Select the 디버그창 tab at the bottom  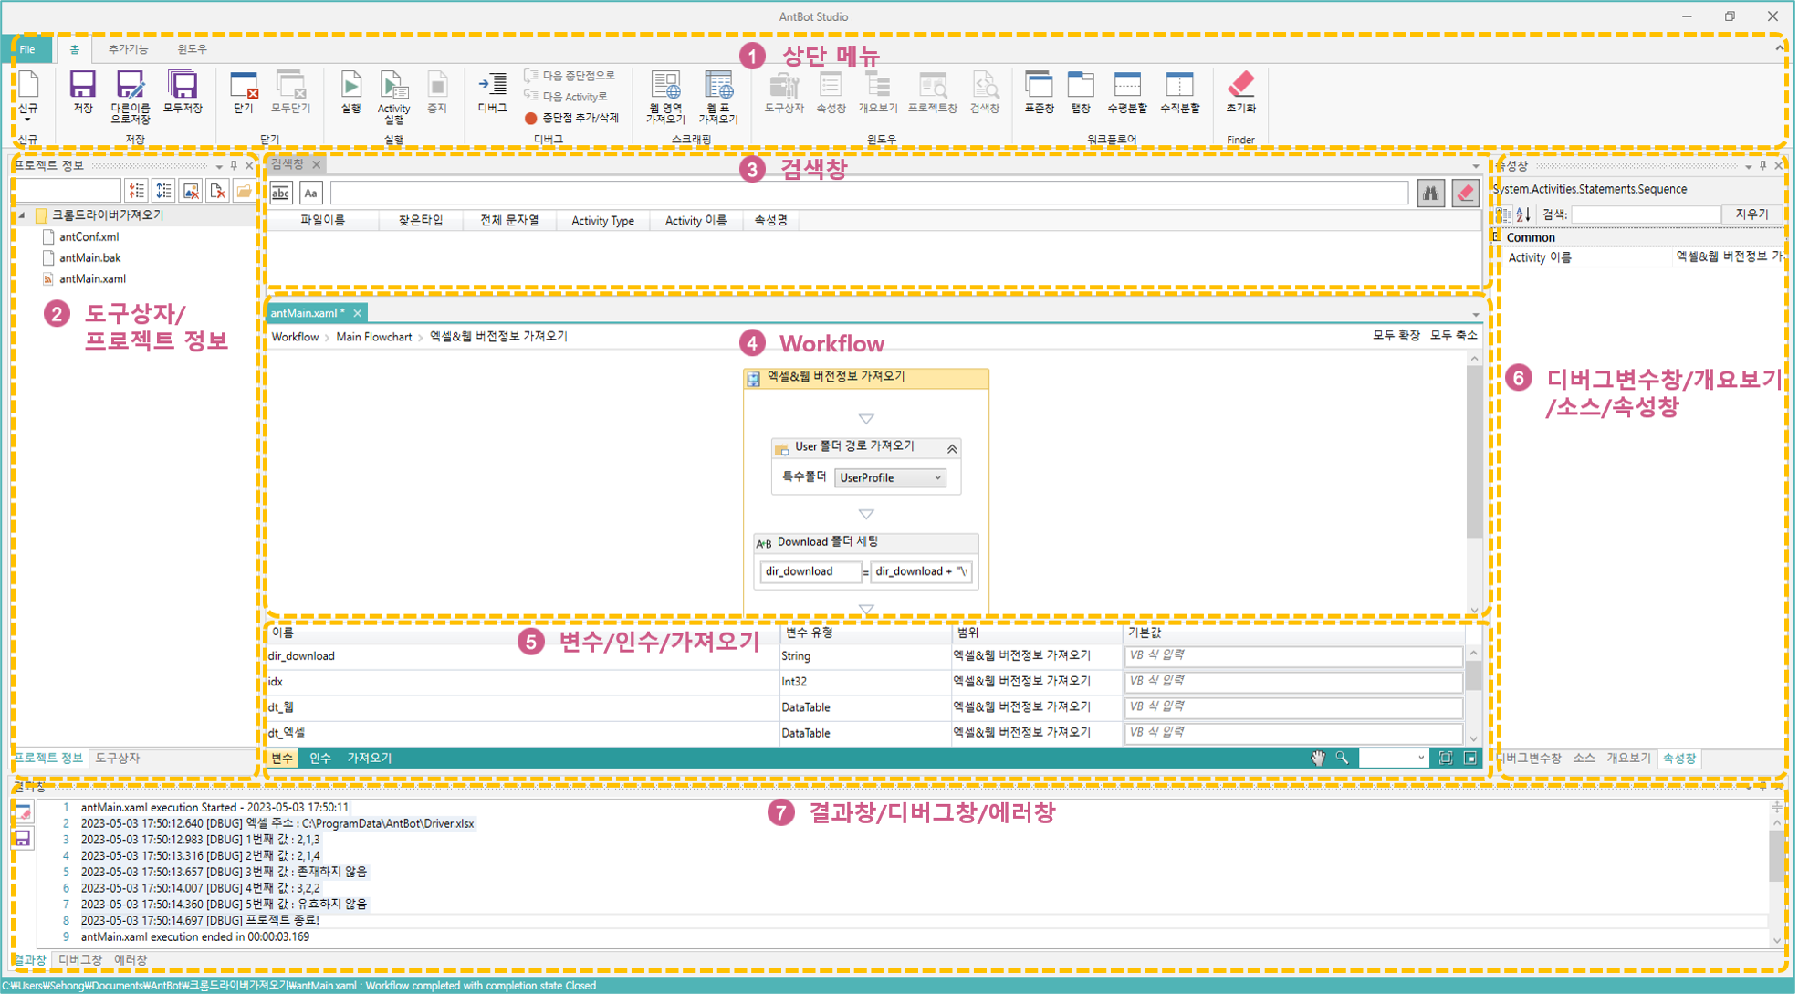pyautogui.click(x=80, y=959)
